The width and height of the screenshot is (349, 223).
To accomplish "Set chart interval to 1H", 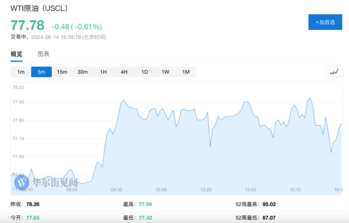I will click(x=104, y=72).
